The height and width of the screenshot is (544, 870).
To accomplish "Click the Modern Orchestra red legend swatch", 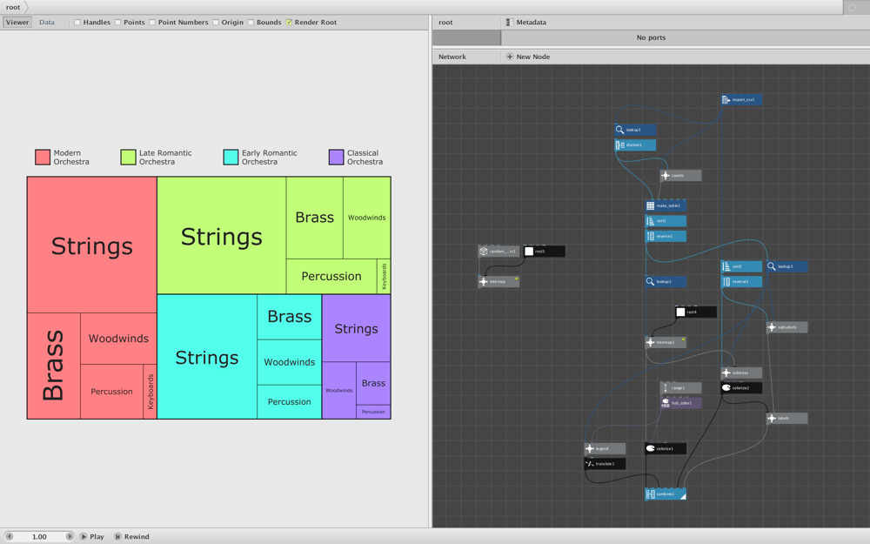I will [43, 157].
